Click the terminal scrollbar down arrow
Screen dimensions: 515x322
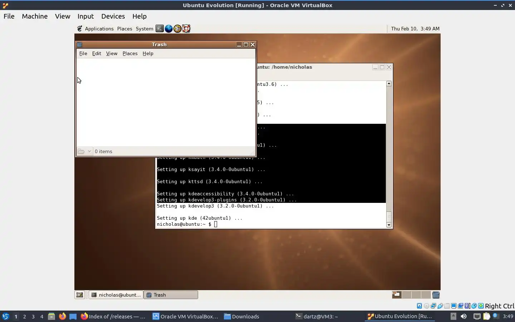(389, 225)
